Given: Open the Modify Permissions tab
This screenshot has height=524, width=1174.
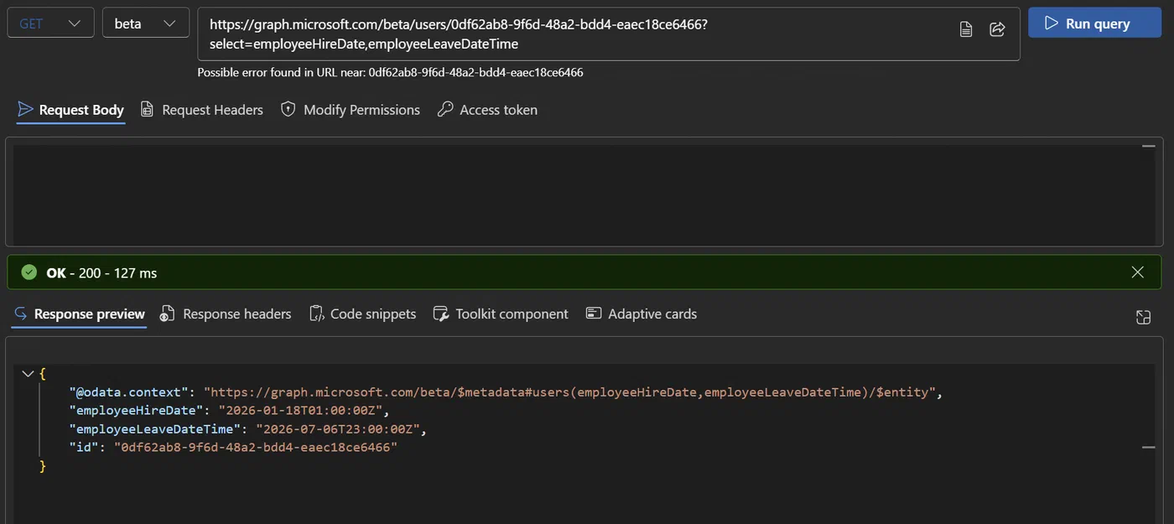Looking at the screenshot, I should [x=350, y=110].
